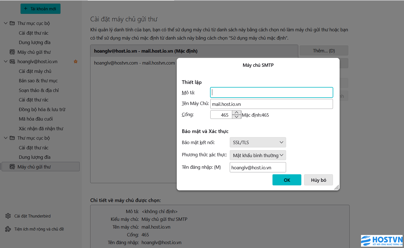The height and width of the screenshot is (248, 404).
Task: Click the mail envelope icon of hoanglv@host.io.vn account
Action: coord(12,62)
